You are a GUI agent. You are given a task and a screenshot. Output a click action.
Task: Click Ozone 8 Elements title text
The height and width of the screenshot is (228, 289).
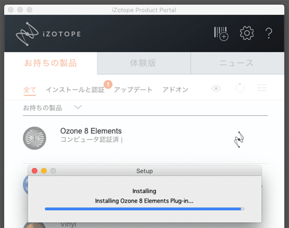click(91, 131)
